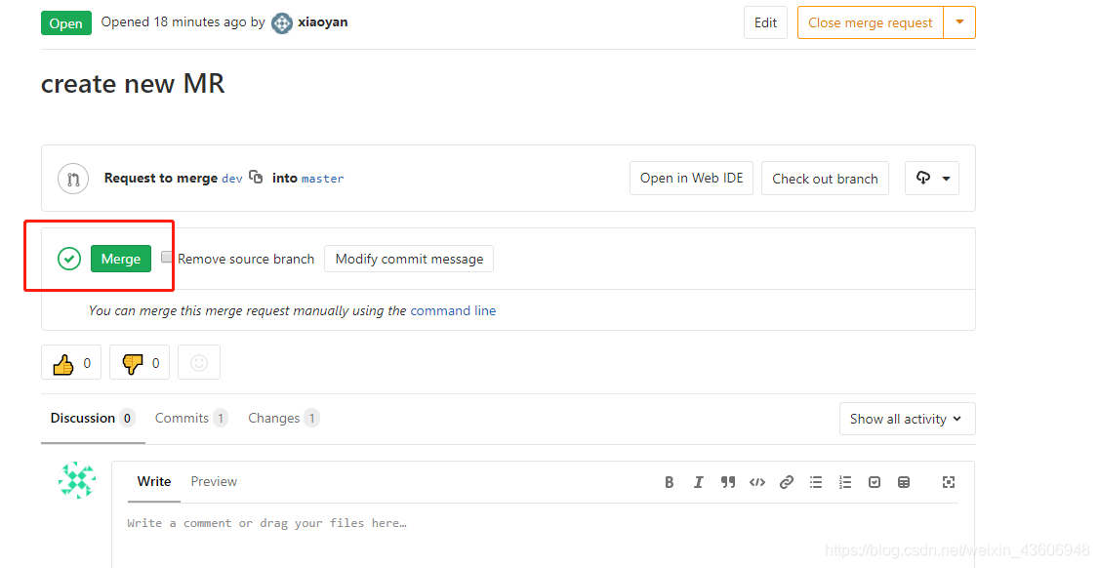The image size is (1099, 568).
Task: Switch to the Changes tab
Action: click(x=283, y=418)
